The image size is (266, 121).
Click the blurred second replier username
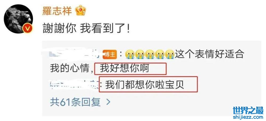[x=75, y=84]
